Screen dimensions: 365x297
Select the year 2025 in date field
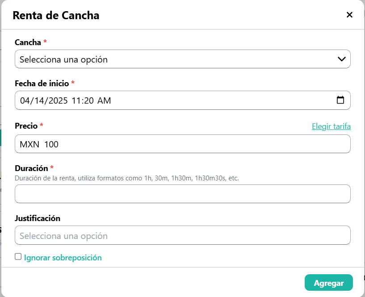(57, 100)
